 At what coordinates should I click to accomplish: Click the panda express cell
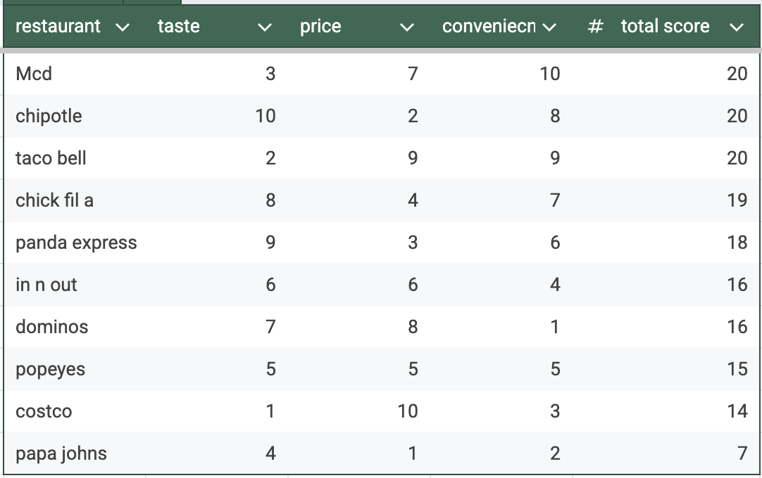pos(76,243)
